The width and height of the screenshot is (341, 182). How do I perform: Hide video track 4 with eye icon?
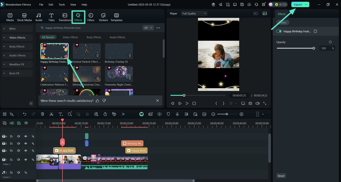coord(26,136)
